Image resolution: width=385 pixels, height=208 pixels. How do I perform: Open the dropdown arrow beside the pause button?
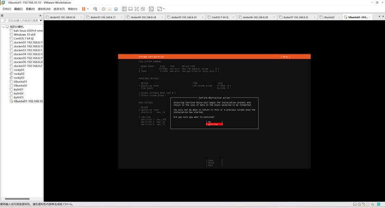click(88, 9)
